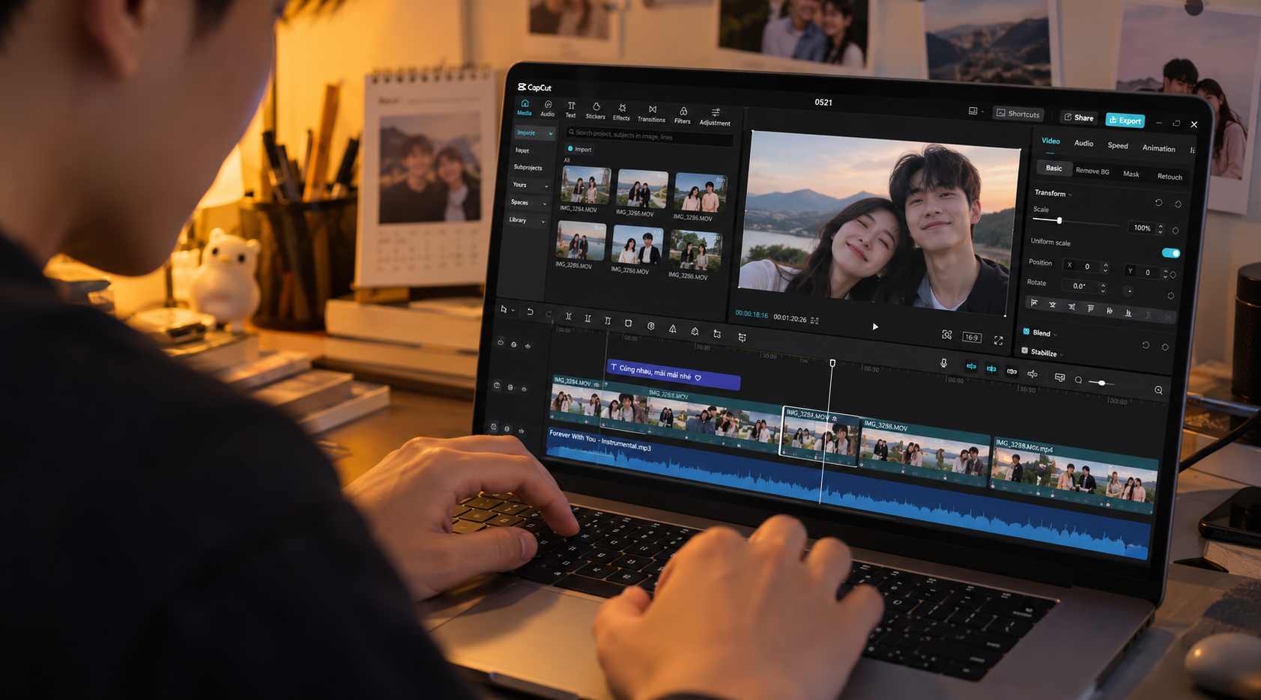The width and height of the screenshot is (1261, 700).
Task: Click the Shortcuts button
Action: pyautogui.click(x=1017, y=114)
